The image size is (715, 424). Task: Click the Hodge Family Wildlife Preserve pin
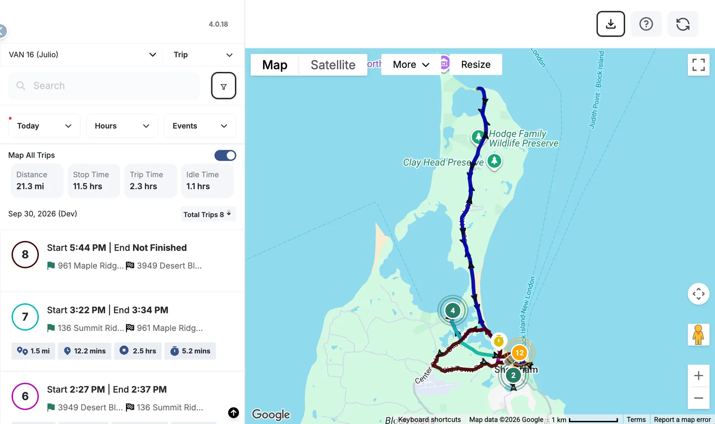click(x=478, y=136)
